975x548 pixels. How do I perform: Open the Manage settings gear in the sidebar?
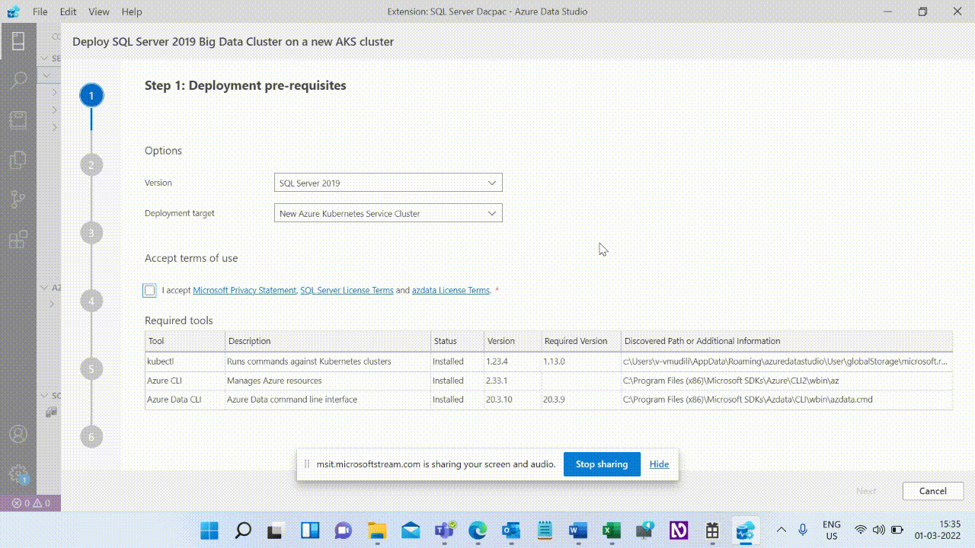pyautogui.click(x=17, y=472)
